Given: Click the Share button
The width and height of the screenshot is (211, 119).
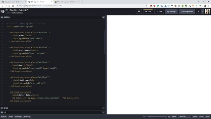Looking at the screenshot, I should [208, 117].
